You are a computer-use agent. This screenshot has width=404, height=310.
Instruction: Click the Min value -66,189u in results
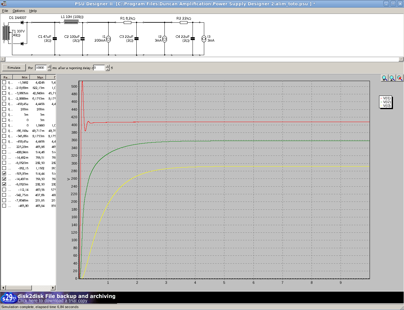coord(22,131)
